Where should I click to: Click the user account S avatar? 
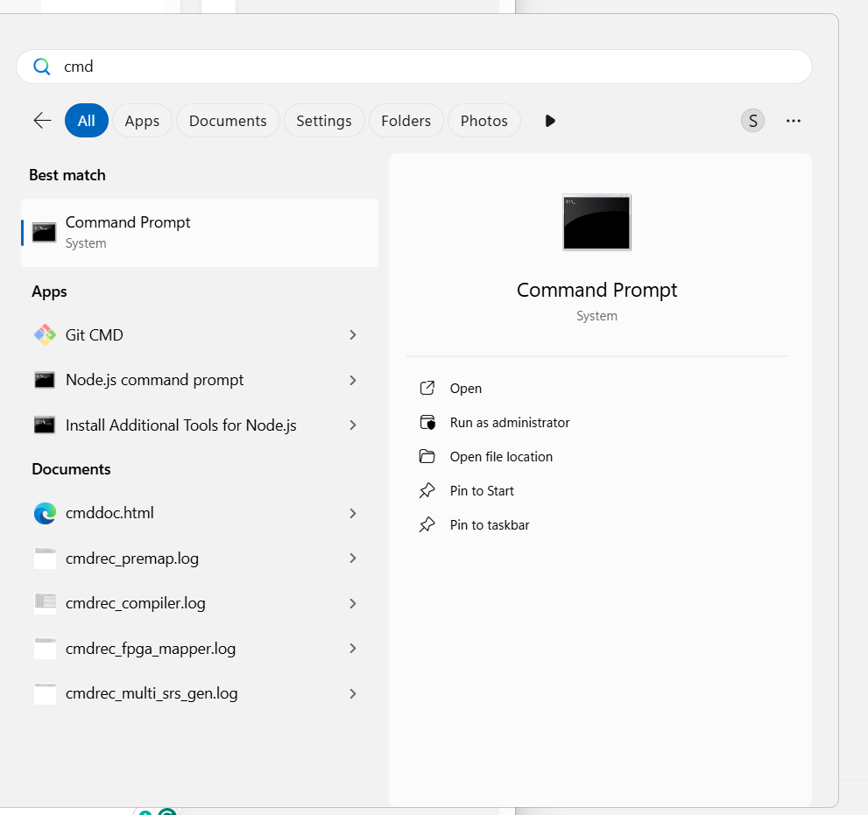[752, 121]
